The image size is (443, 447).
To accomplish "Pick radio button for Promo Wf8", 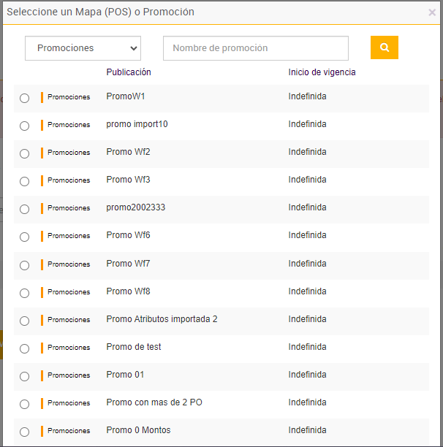I will coord(25,293).
